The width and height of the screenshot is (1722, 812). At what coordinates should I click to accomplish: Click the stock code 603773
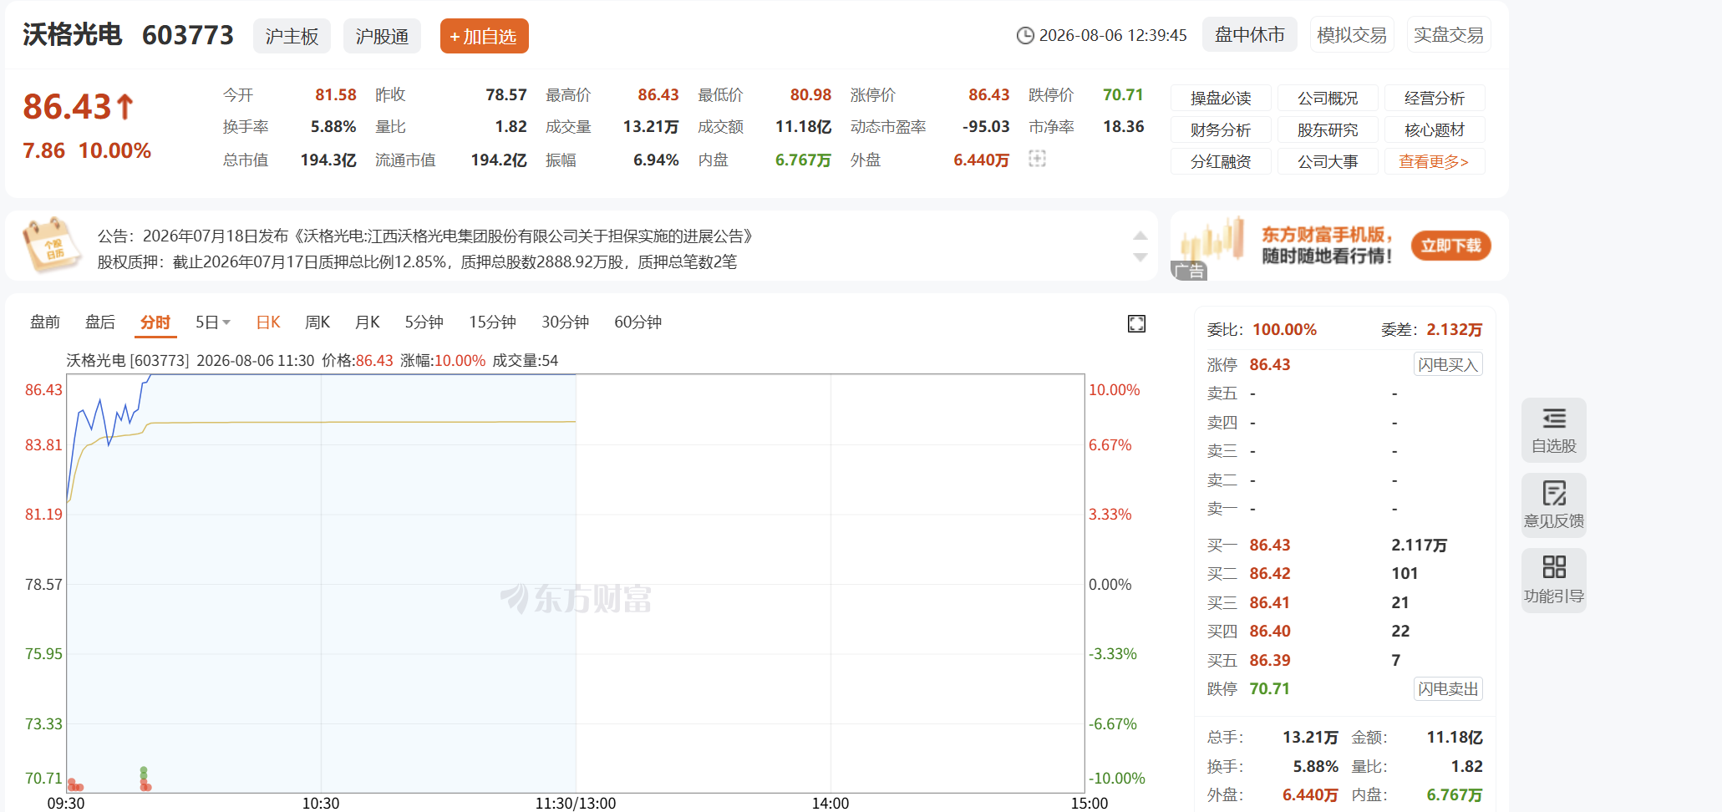click(x=188, y=35)
